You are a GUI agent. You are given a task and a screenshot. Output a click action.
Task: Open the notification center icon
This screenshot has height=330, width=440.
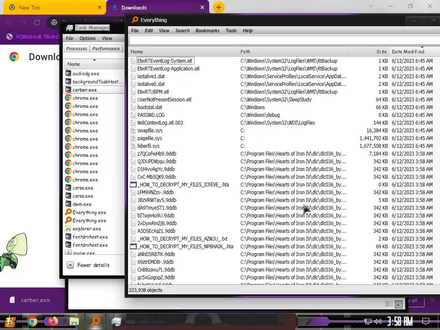pyautogui.click(x=426, y=321)
